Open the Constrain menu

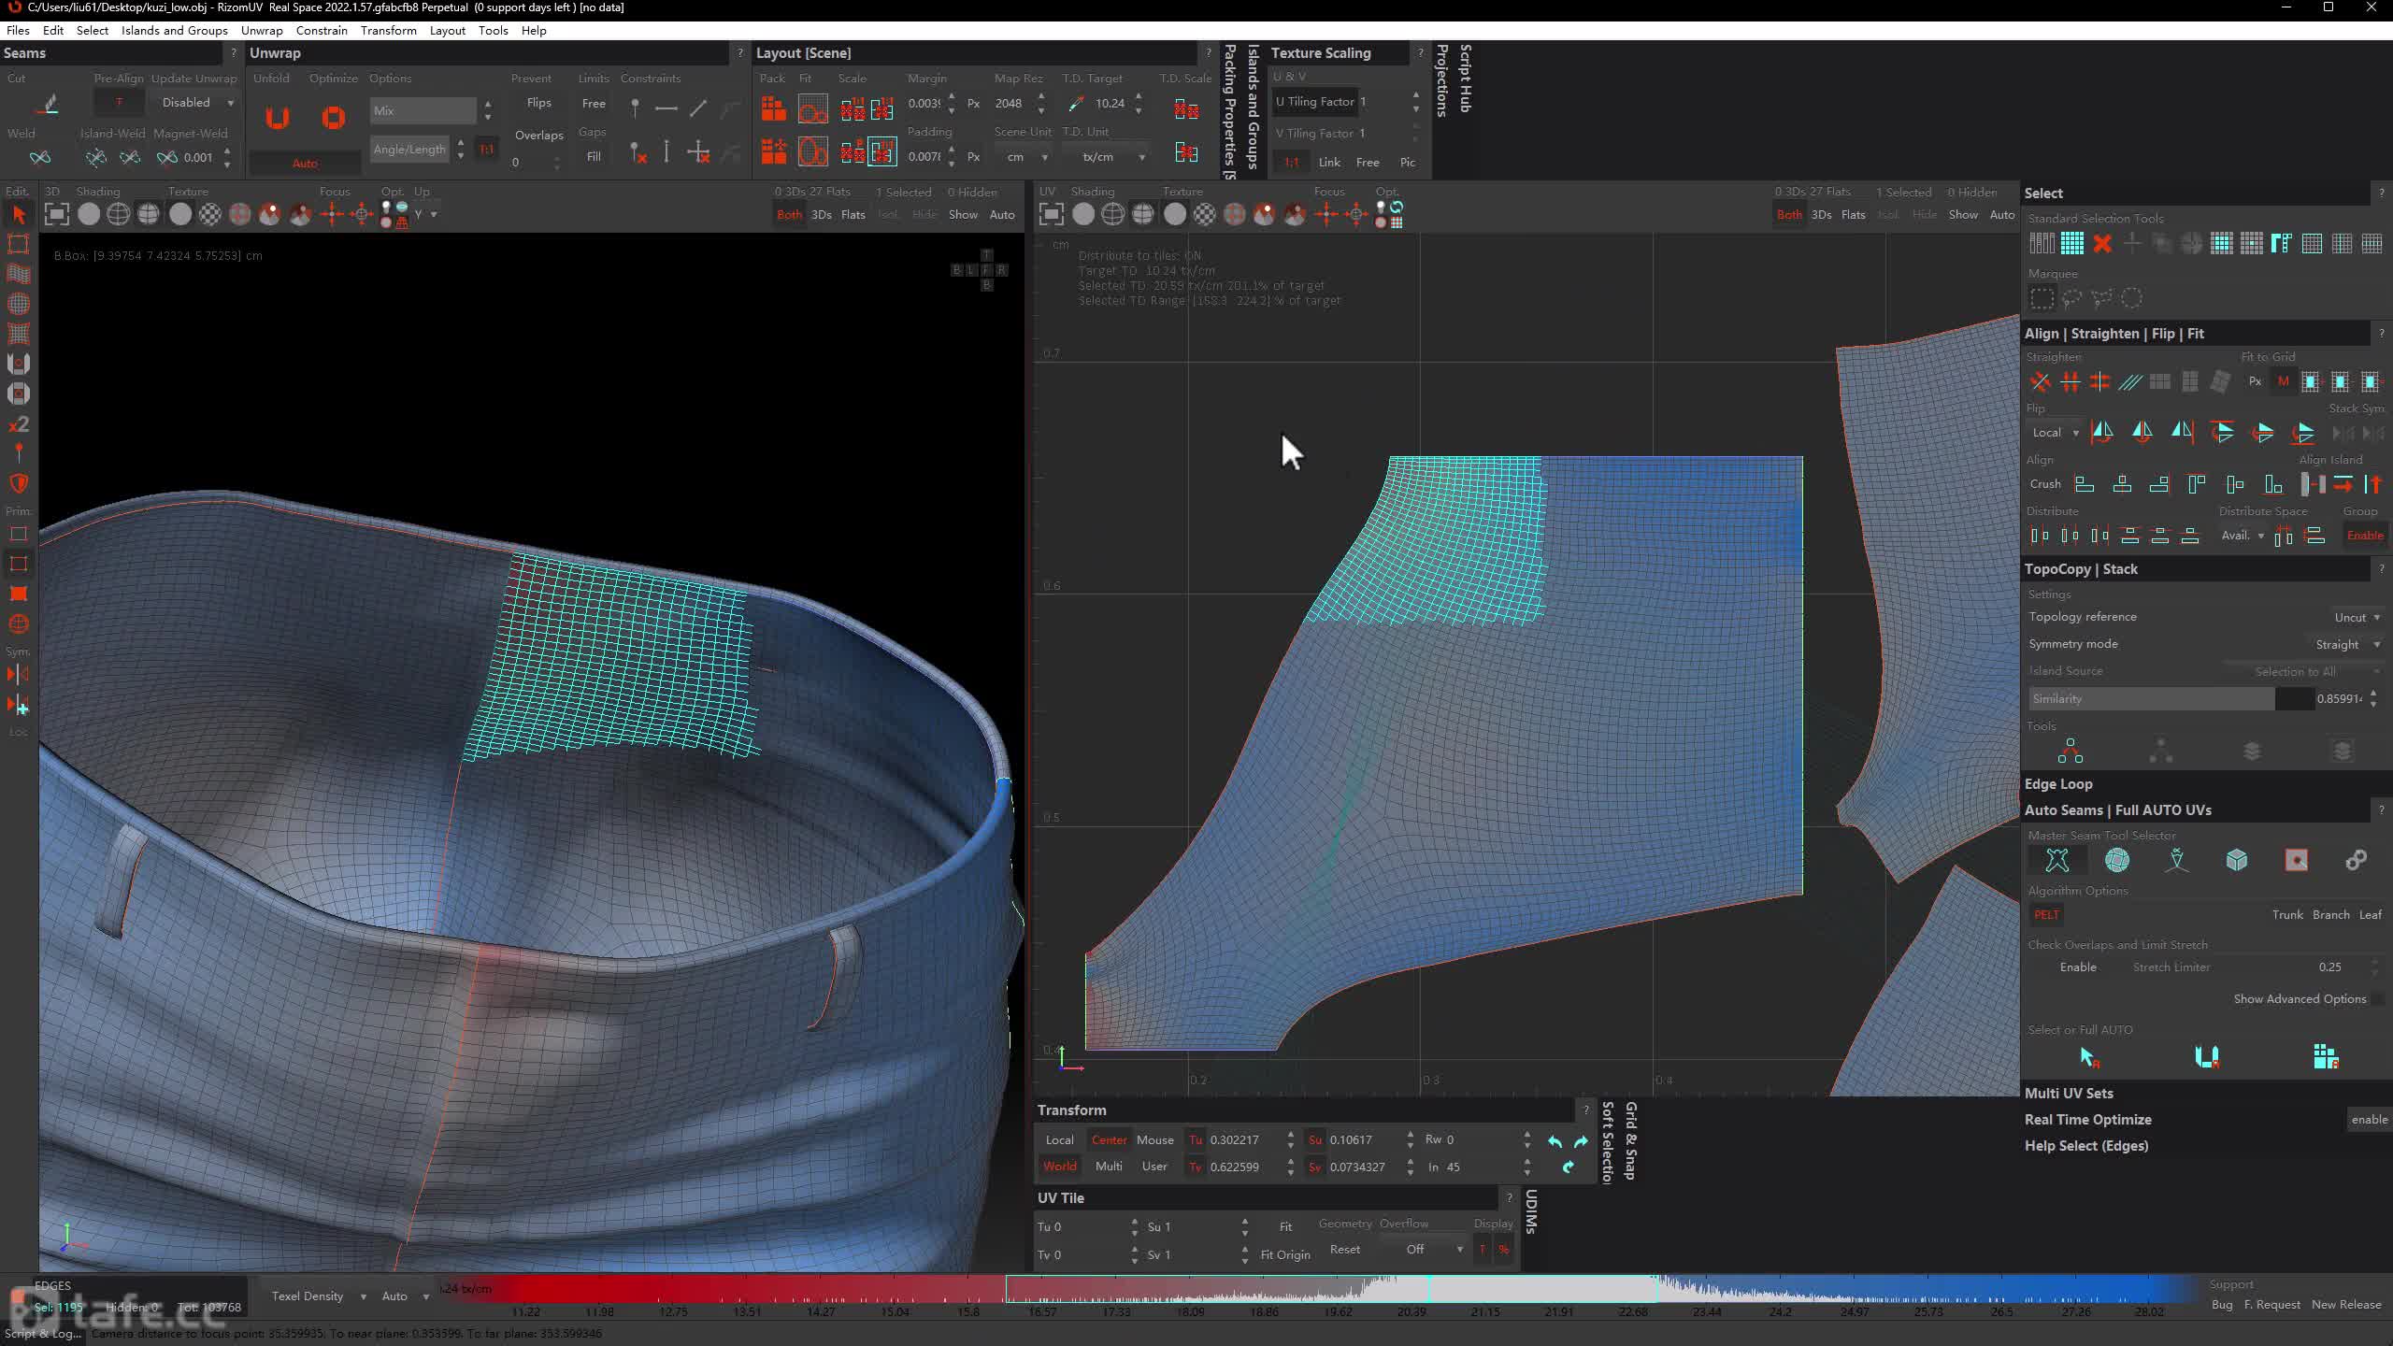pos(322,30)
